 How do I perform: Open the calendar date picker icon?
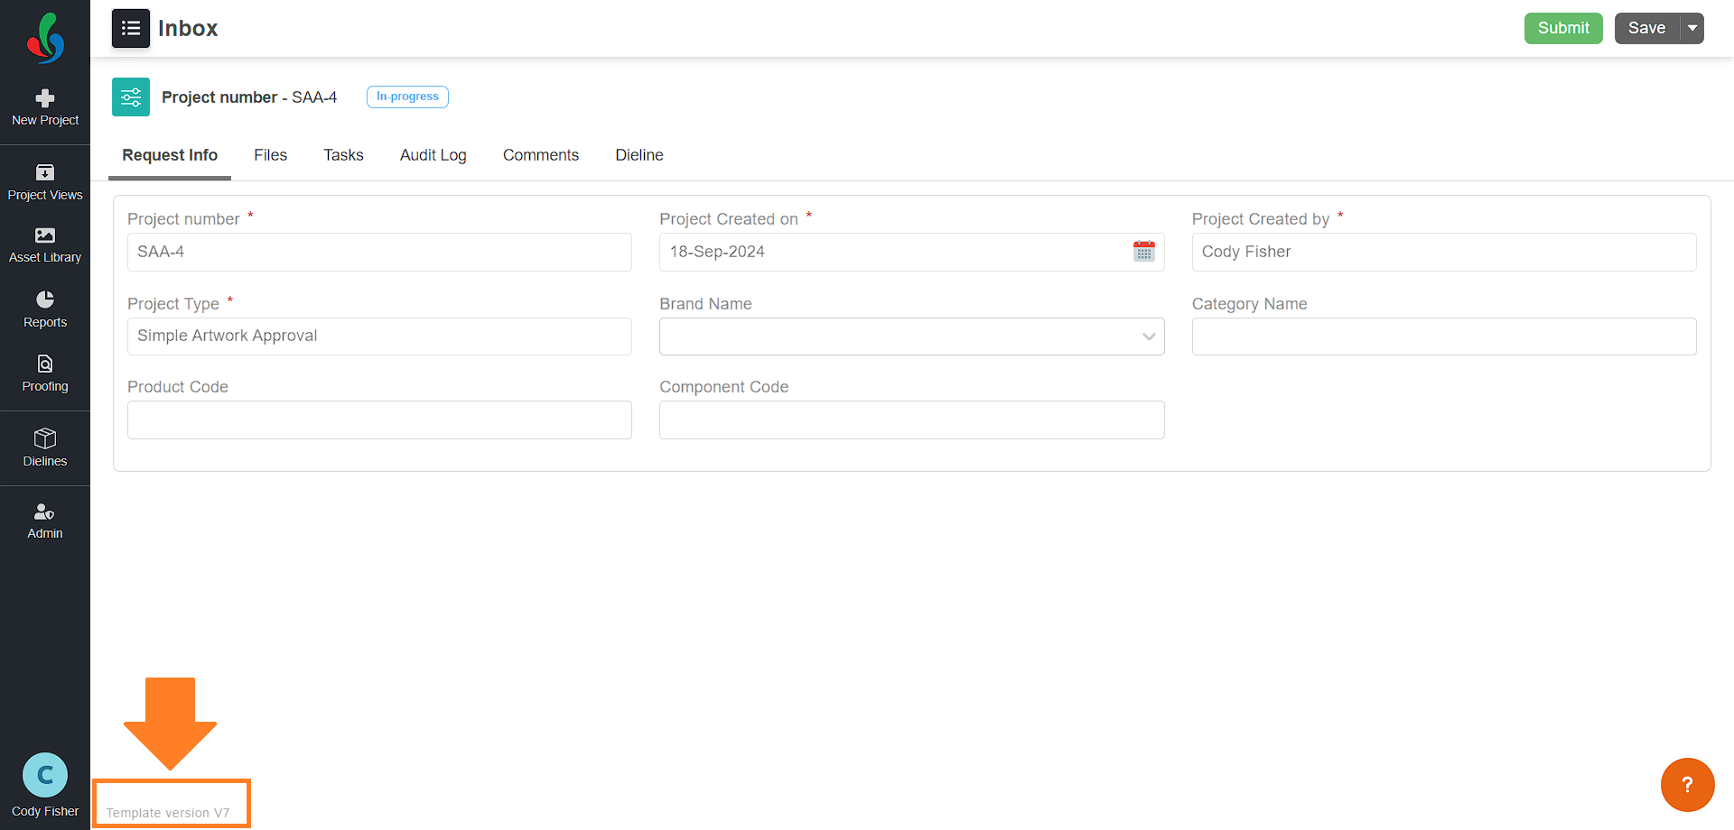pos(1144,252)
